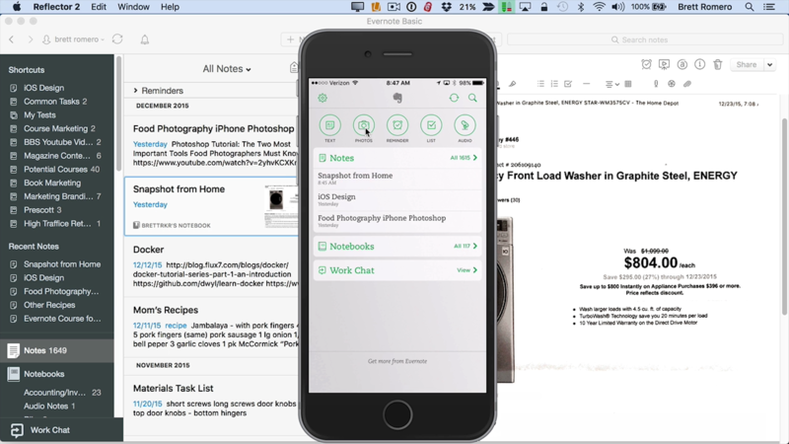Click the trash icon to delete the note
This screenshot has width=789, height=444.
point(718,64)
